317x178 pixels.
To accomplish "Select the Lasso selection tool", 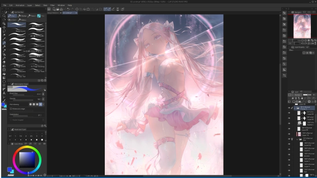I will coord(4,31).
